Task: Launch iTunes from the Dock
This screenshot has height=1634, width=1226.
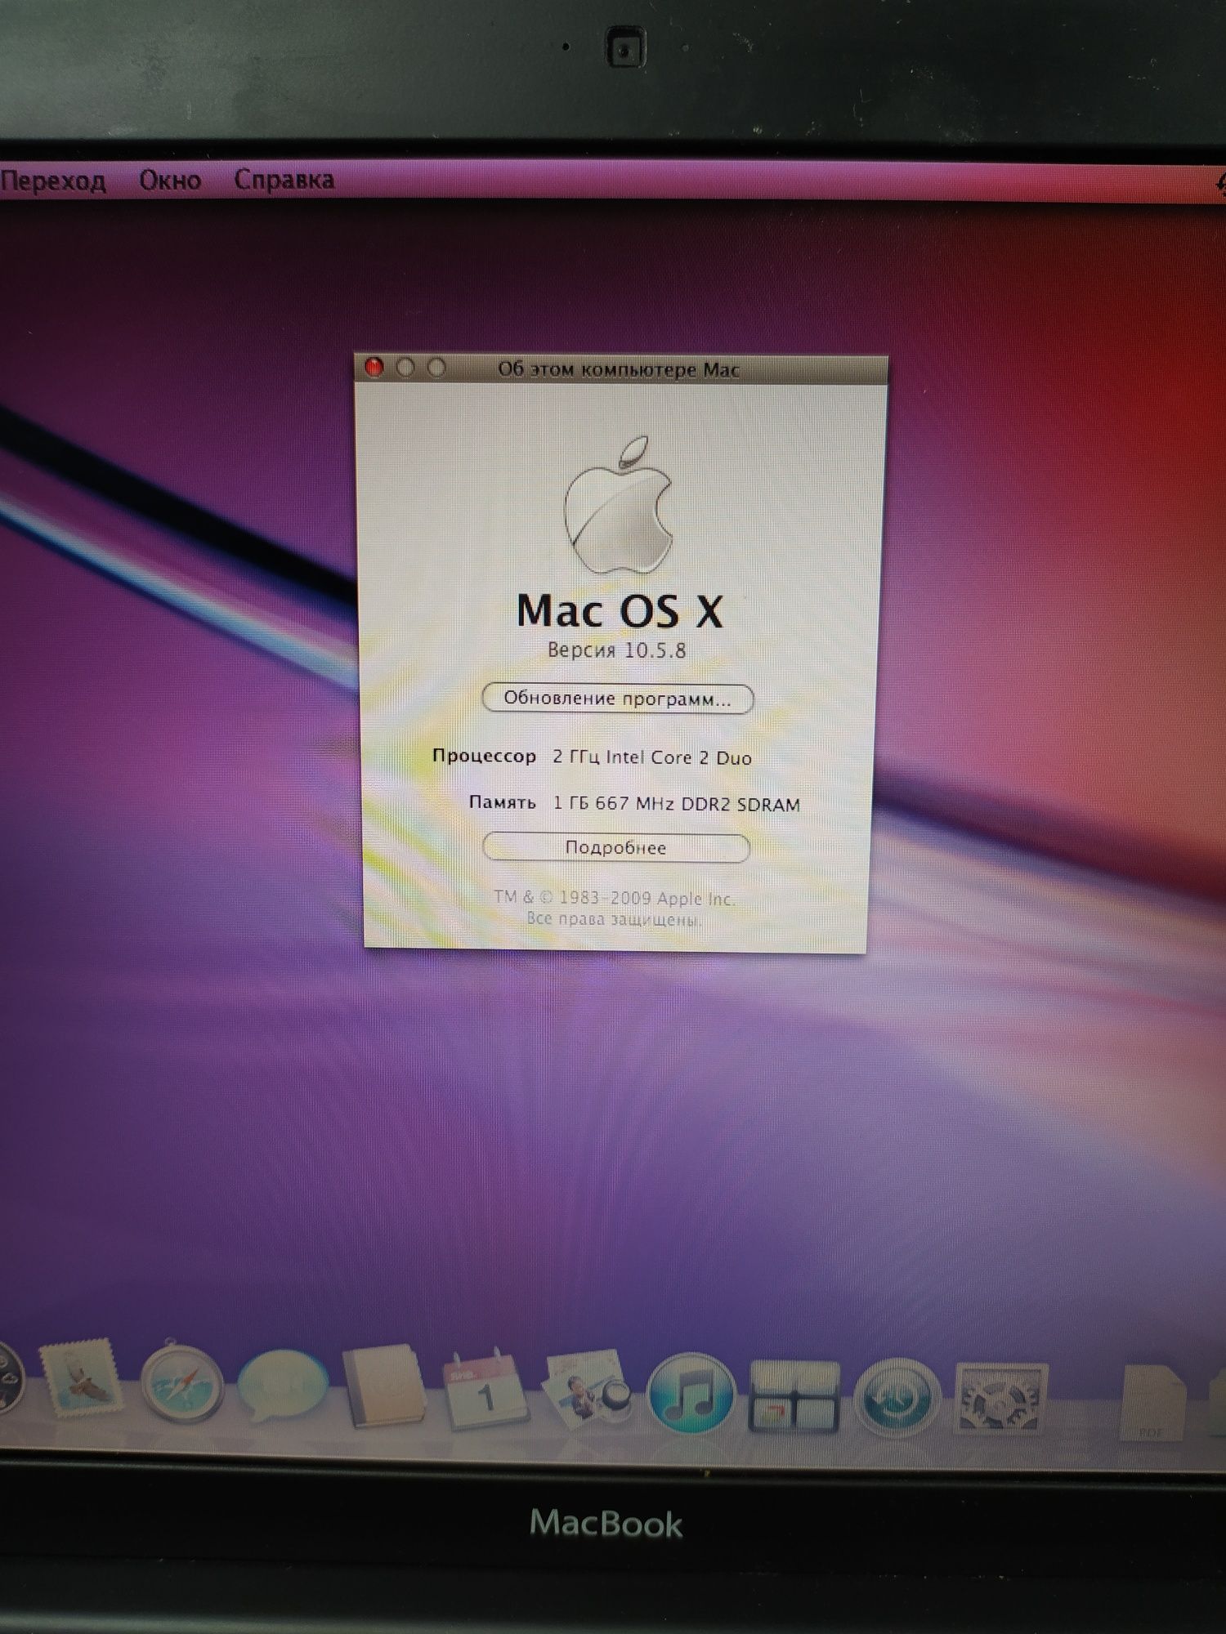Action: point(691,1394)
